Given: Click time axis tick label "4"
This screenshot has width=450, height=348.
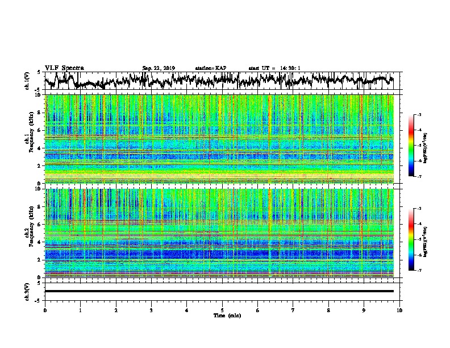Looking at the screenshot, I should point(187,310).
